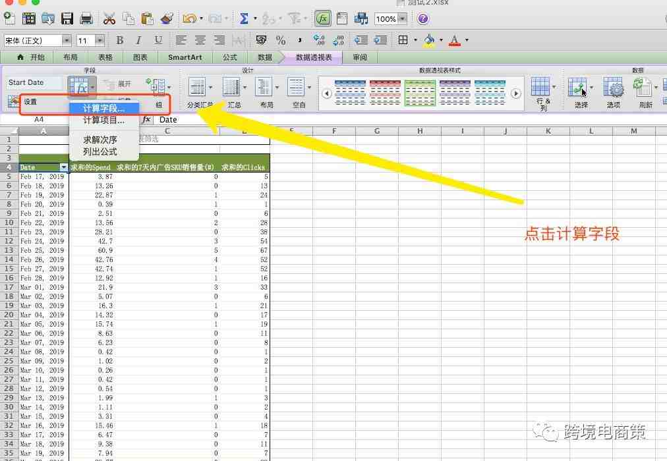The height and width of the screenshot is (461, 667).
Task: Align text right
Action: pos(219,40)
